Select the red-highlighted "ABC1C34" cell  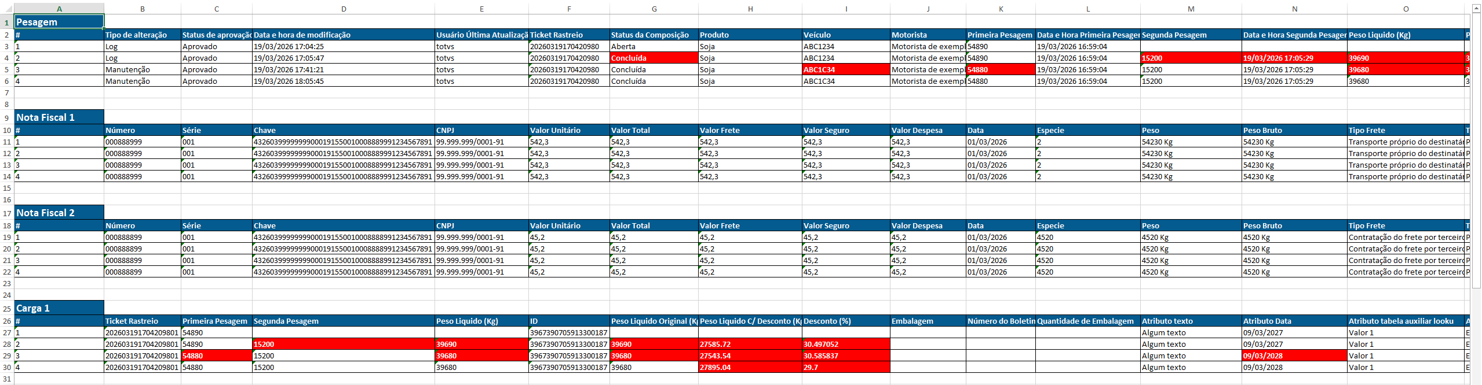[846, 69]
